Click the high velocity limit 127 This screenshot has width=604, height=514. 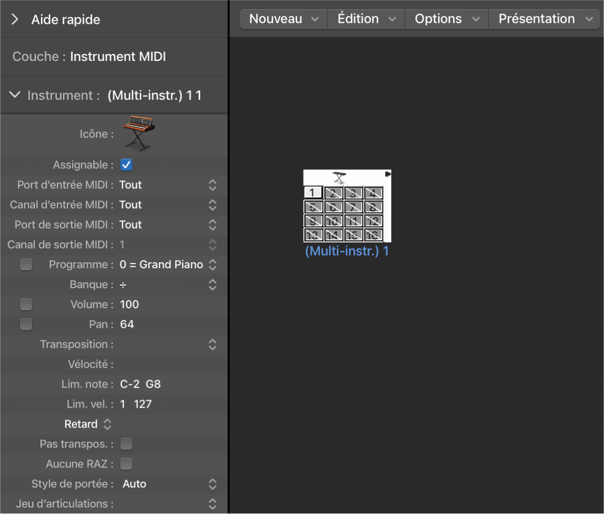(142, 404)
